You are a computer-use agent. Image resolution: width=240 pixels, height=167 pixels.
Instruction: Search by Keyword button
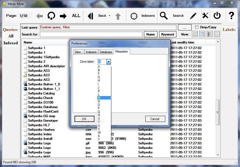coord(168,34)
